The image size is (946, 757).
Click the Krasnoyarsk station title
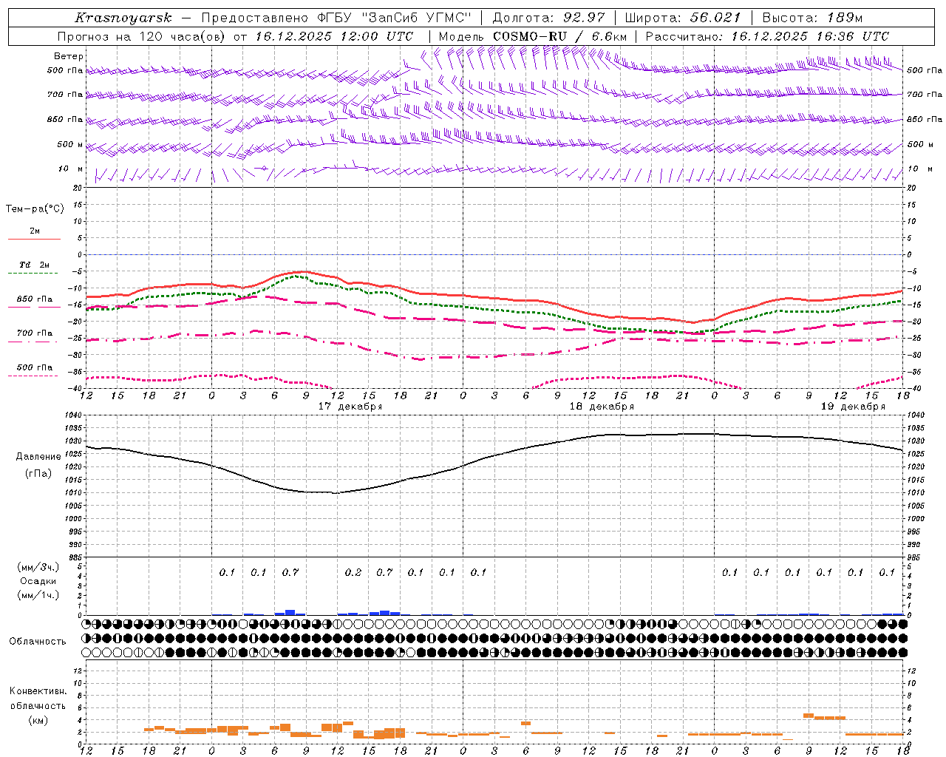(123, 18)
